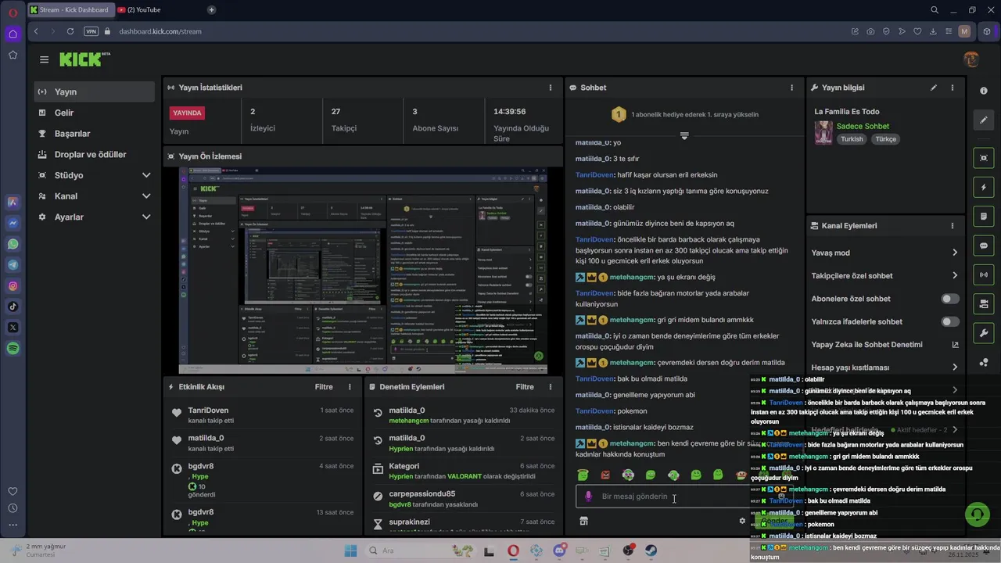Screen dimensions: 1001x563
Task: Open the info icon in the right rail
Action: [984, 91]
